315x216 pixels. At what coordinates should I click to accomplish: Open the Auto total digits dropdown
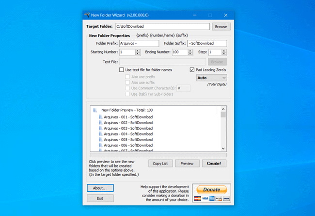(211, 78)
